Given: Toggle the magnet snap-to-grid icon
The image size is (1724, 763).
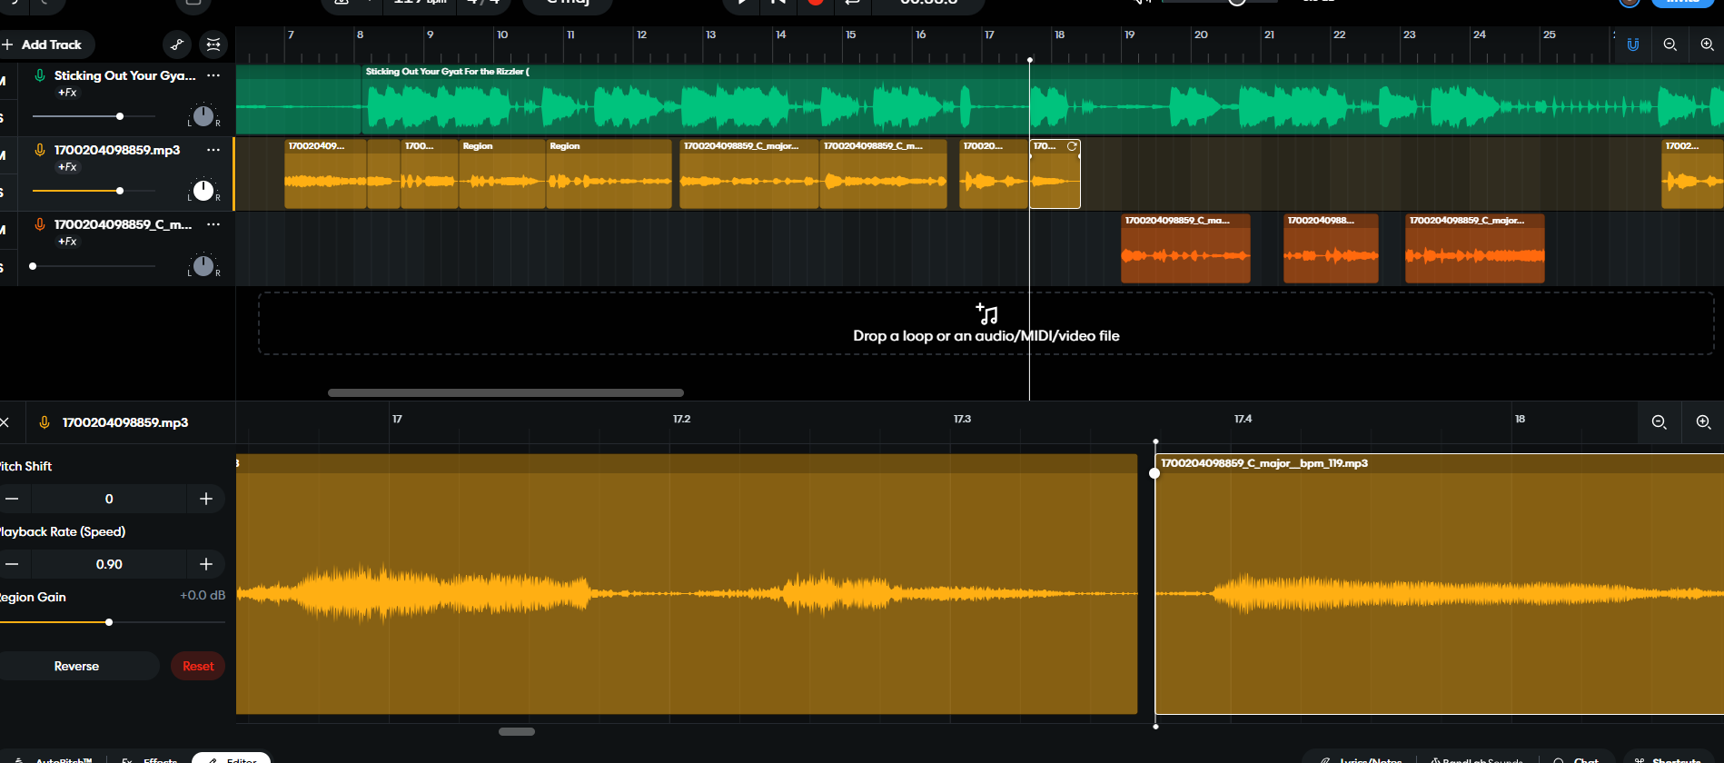Looking at the screenshot, I should coord(1633,45).
